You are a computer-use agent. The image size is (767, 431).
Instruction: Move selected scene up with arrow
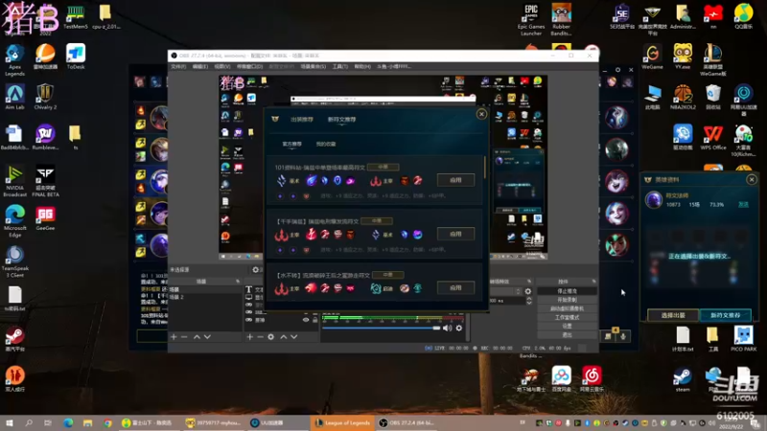tap(197, 337)
